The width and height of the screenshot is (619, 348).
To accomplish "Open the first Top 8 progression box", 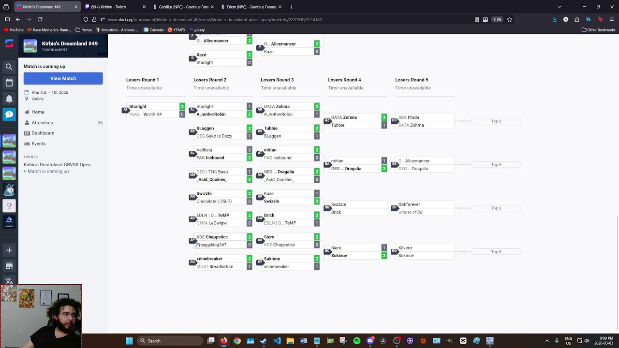I will click(496, 121).
